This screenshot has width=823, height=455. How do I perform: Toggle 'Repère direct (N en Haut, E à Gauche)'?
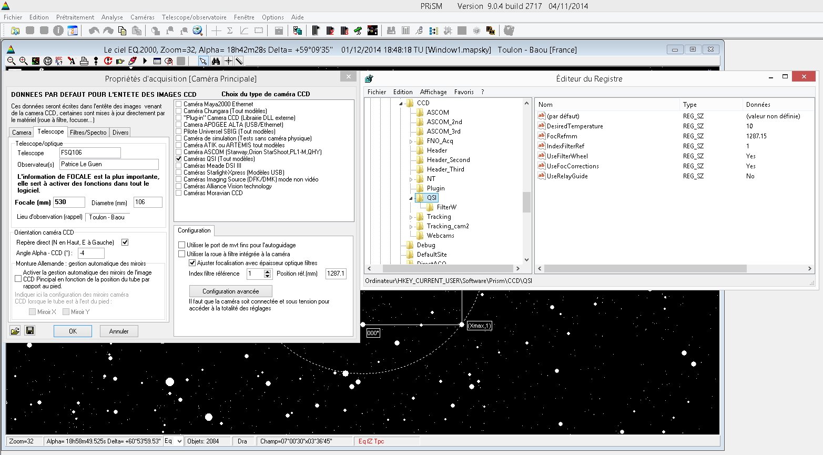pos(125,242)
